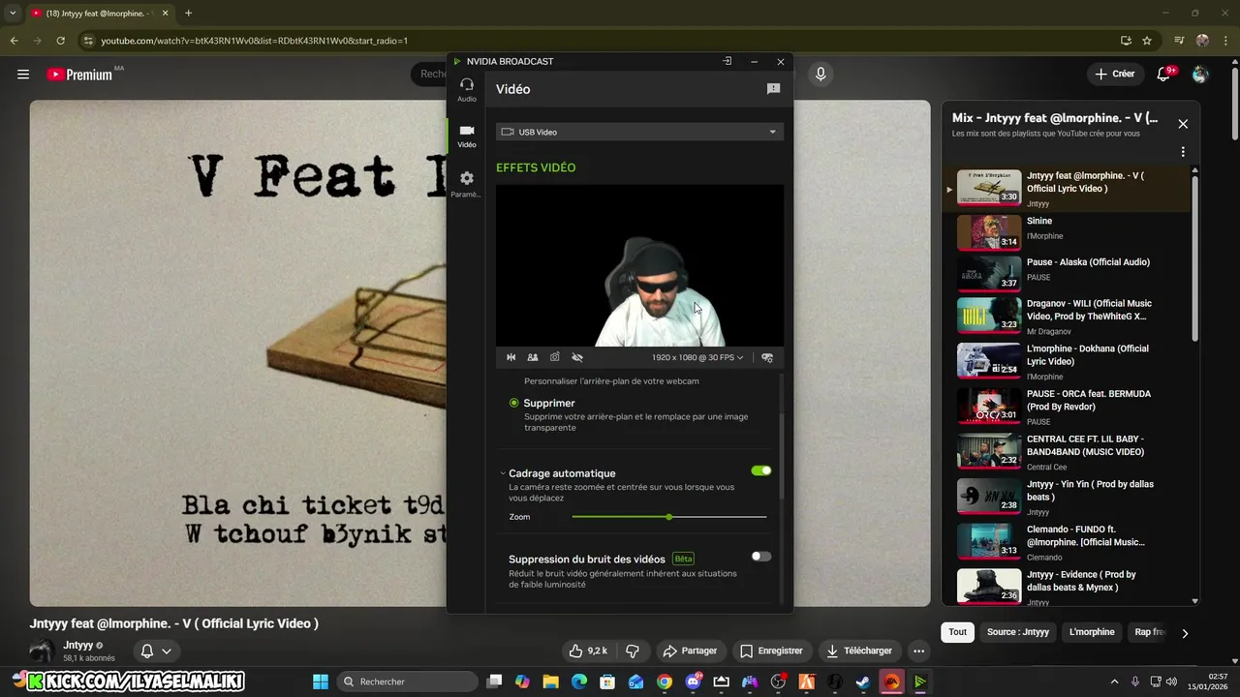Click the Windows taskbar Rechercher search box
Screen dimensions: 1240x697
point(407,682)
